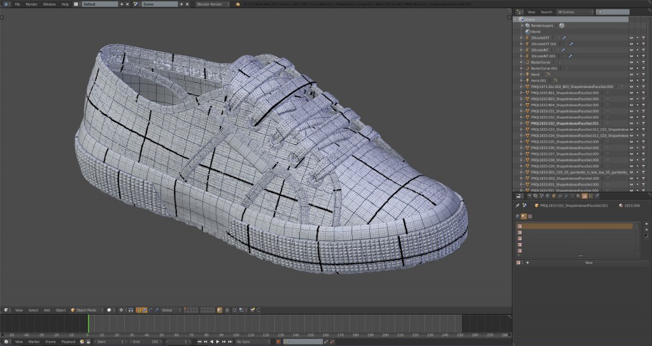Click the OpenGL render animation clapper icon

point(259,310)
